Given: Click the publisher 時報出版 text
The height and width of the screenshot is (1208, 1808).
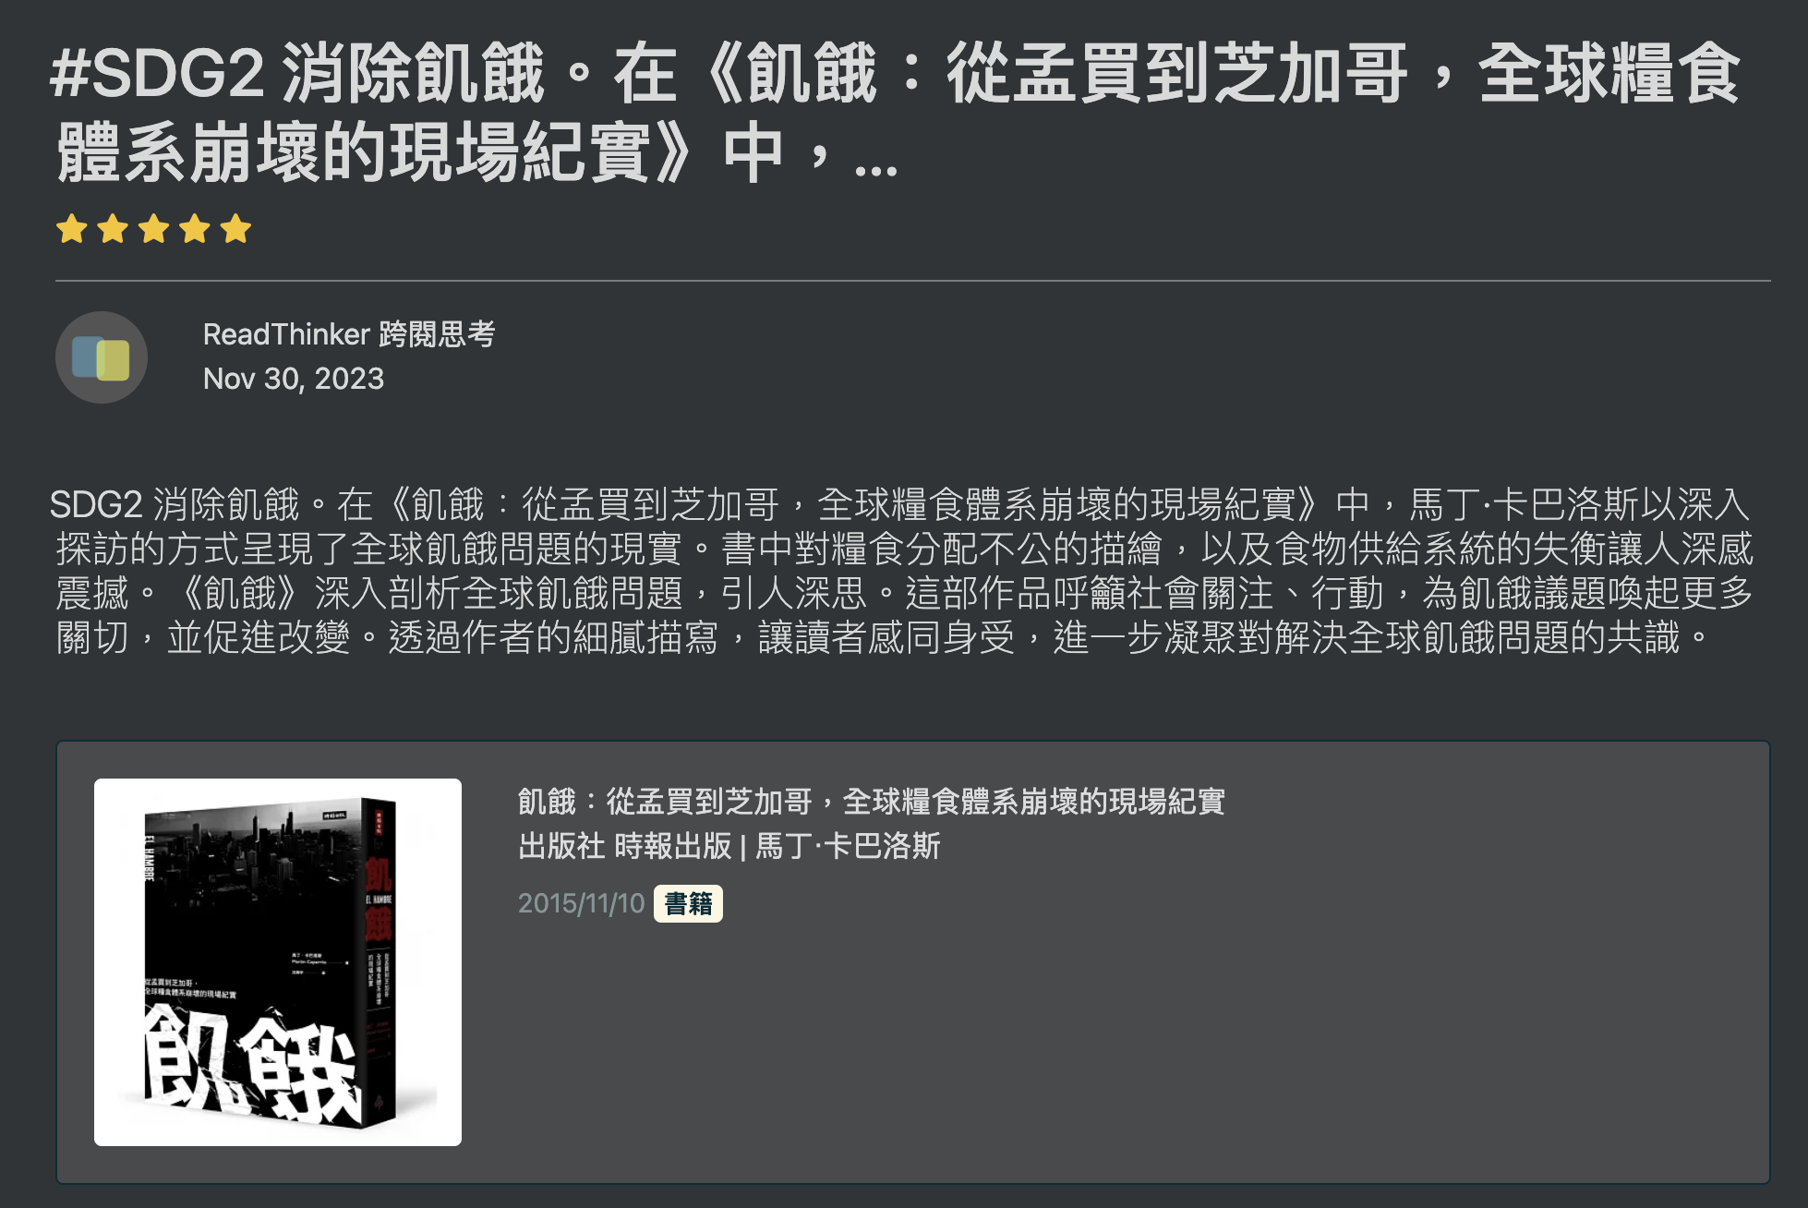Looking at the screenshot, I should point(672,846).
